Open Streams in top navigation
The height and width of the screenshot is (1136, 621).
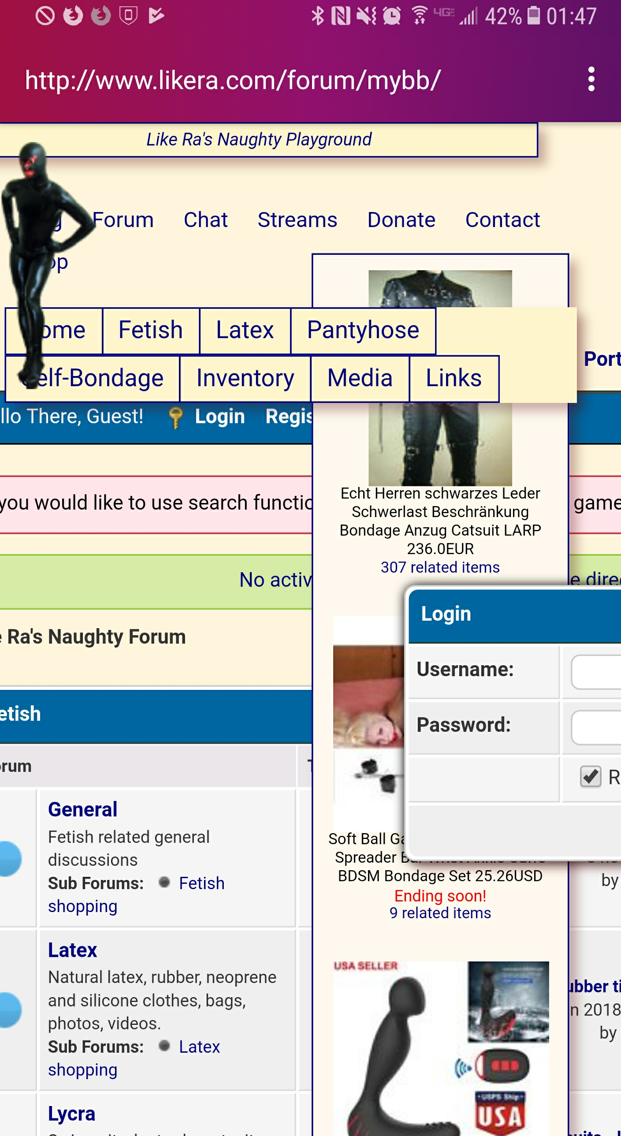[x=297, y=220]
